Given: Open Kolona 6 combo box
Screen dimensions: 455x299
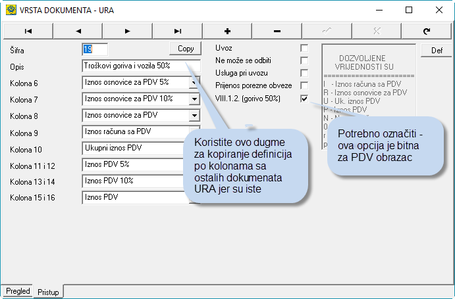Looking at the screenshot, I should tap(194, 82).
